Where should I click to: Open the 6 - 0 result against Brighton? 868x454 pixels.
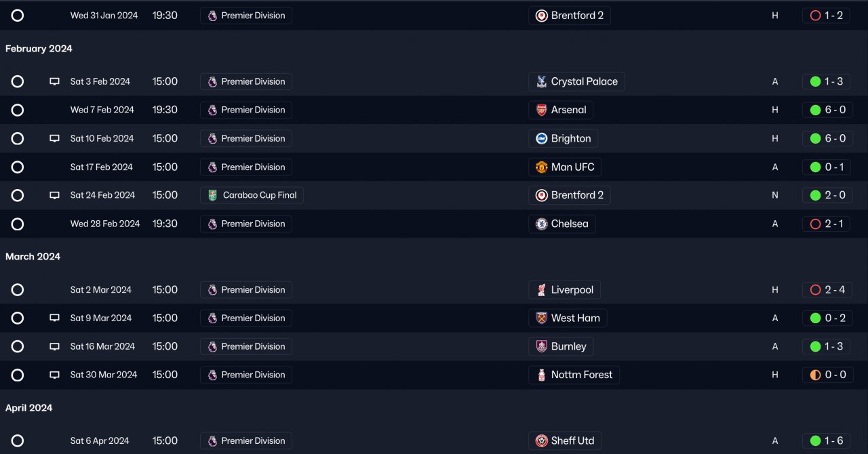[x=835, y=138]
